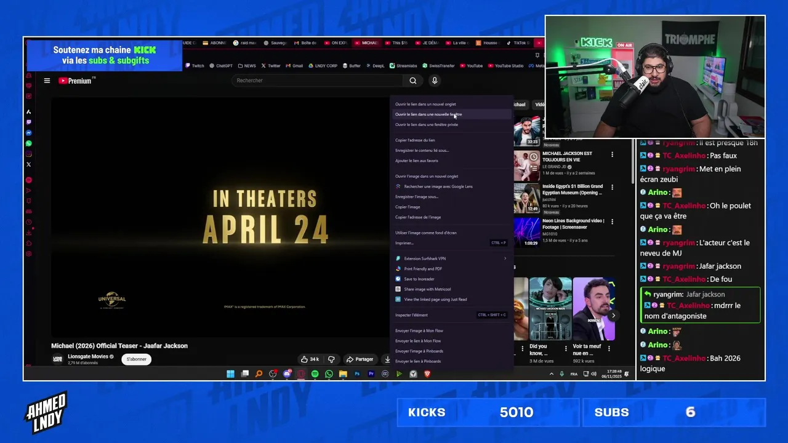
Task: Expand the Extension Surfshark VPN submenu
Action: click(x=451, y=258)
